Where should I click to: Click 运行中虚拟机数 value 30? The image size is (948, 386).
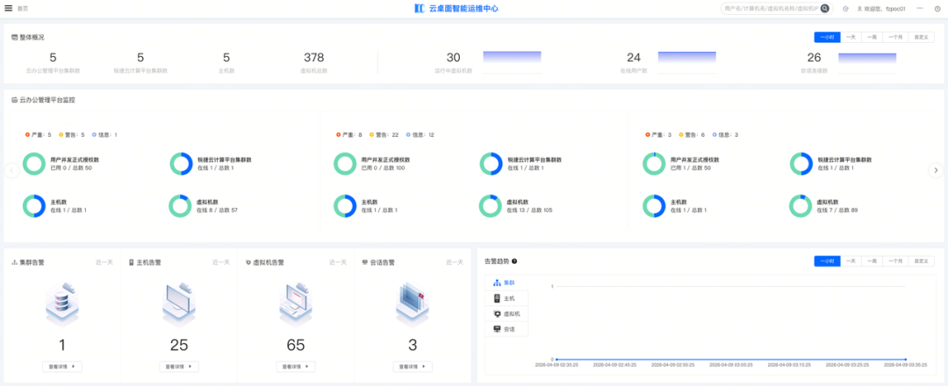coord(454,57)
